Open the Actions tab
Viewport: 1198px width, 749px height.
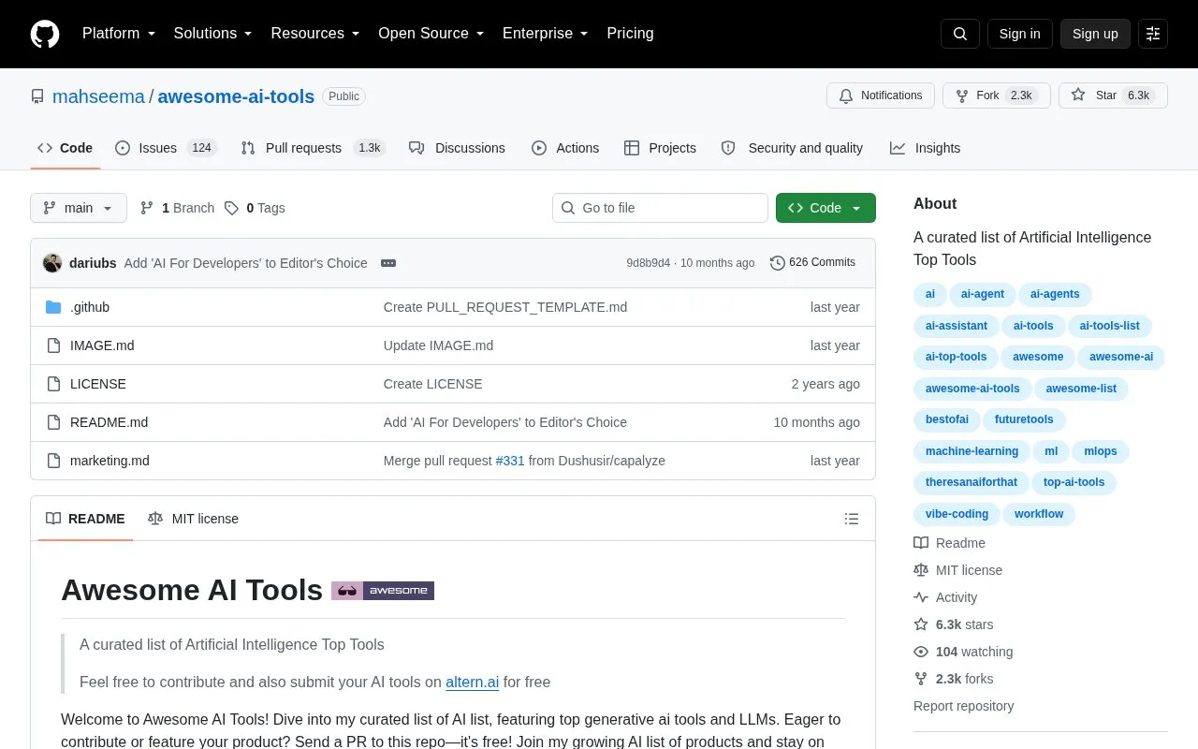tap(565, 148)
